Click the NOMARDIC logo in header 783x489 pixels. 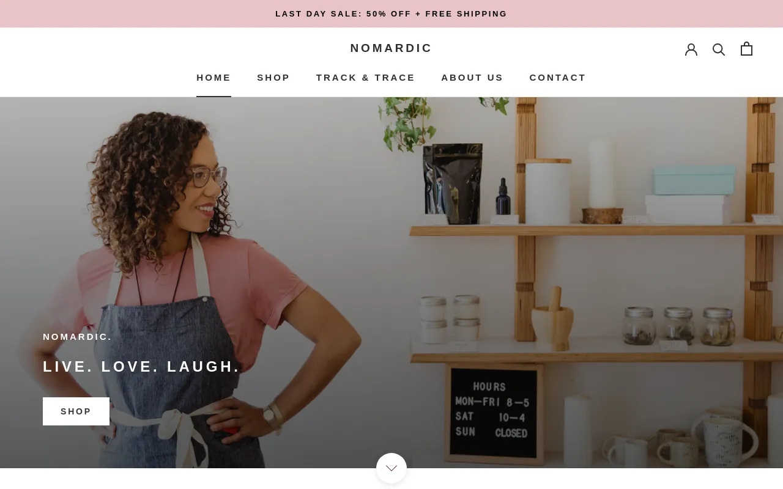click(391, 48)
